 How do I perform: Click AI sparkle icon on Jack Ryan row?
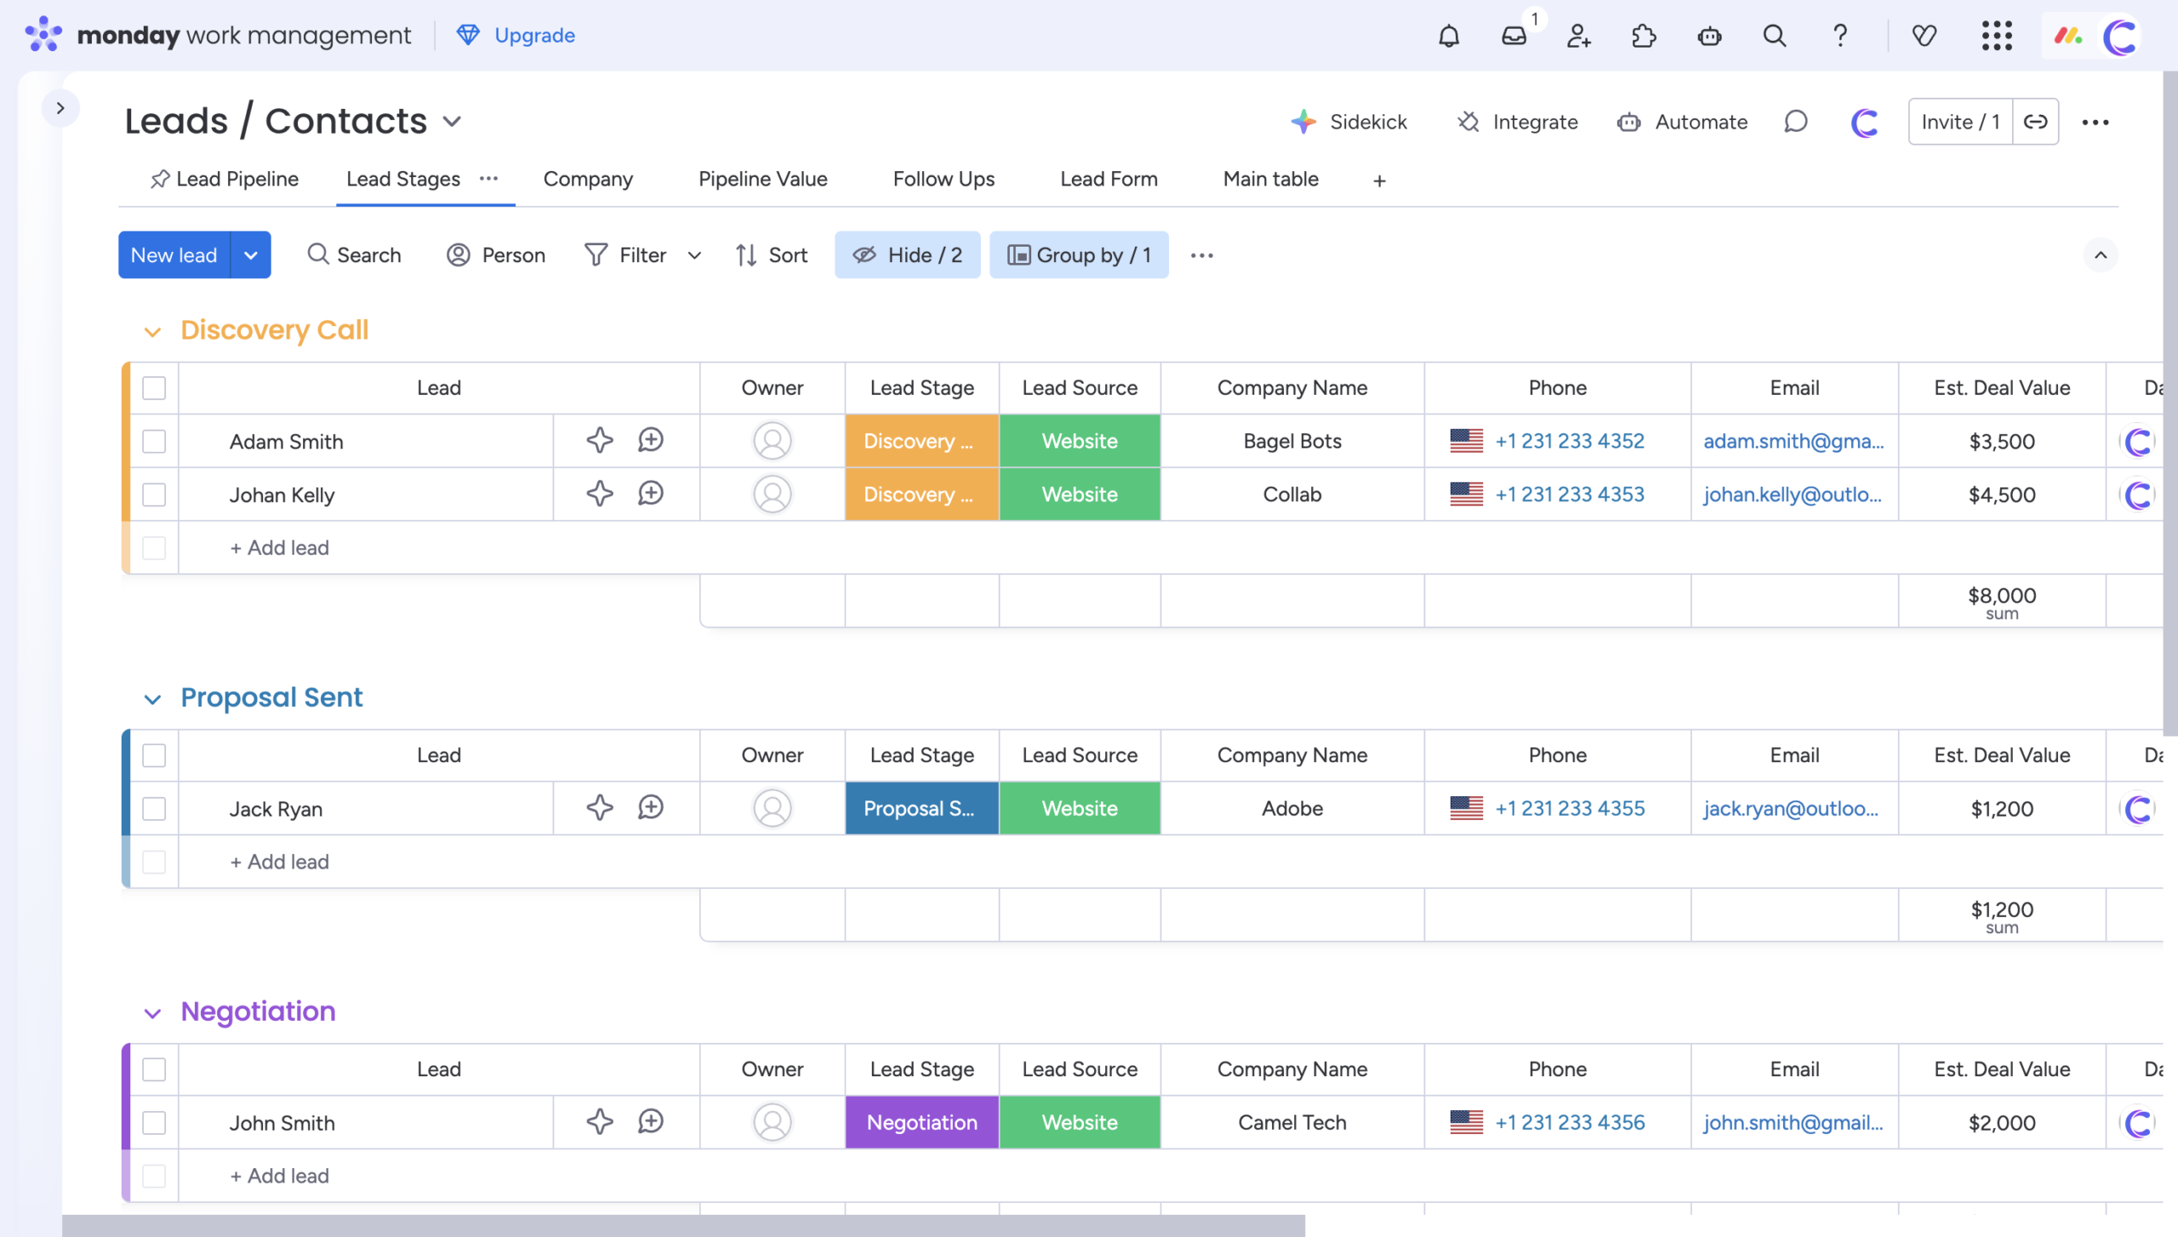600,807
